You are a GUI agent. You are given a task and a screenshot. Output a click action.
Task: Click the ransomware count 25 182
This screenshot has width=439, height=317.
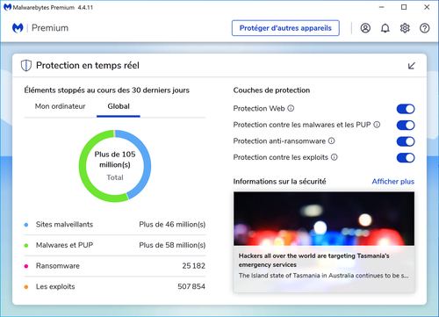point(193,266)
